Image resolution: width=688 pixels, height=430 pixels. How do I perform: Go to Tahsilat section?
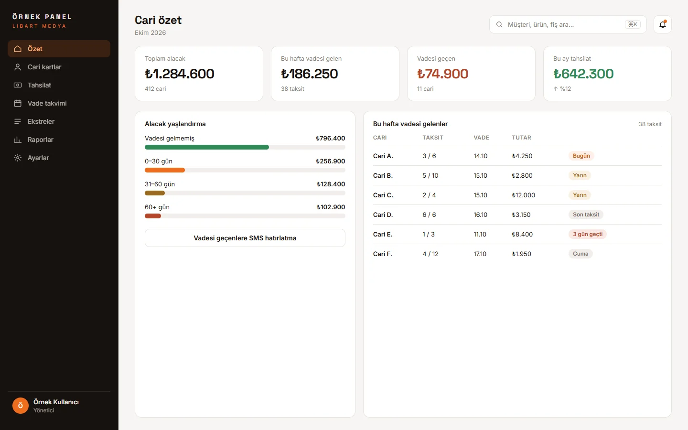coord(59,85)
